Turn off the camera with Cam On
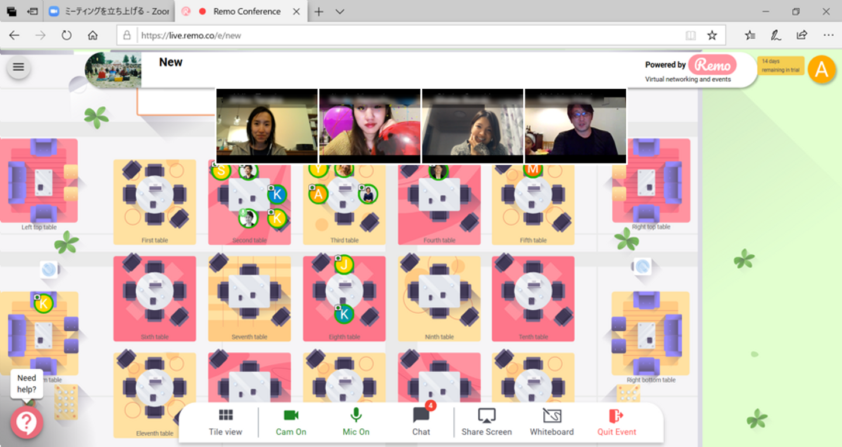Image resolution: width=842 pixels, height=447 pixels. [x=291, y=423]
